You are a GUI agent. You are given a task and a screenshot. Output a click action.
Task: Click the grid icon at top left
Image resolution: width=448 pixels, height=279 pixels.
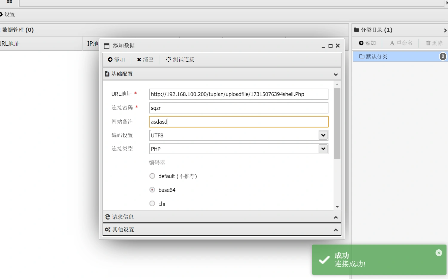tap(9, 2)
